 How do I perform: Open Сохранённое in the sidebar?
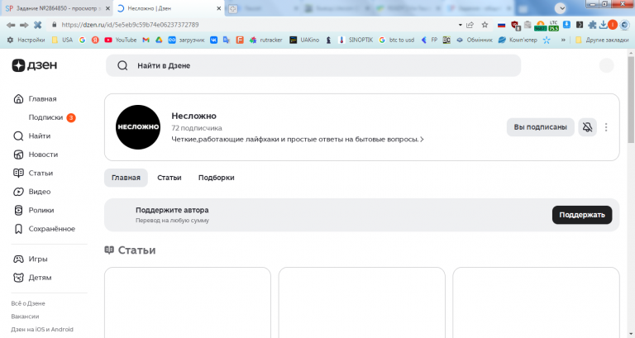[x=44, y=229]
